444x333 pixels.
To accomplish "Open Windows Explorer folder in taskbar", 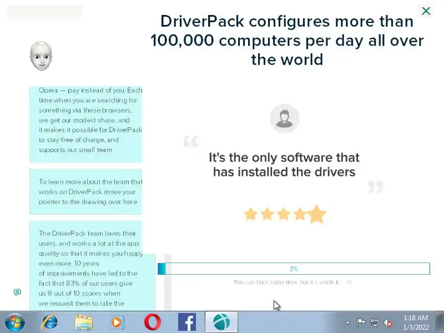I will pos(84,322).
